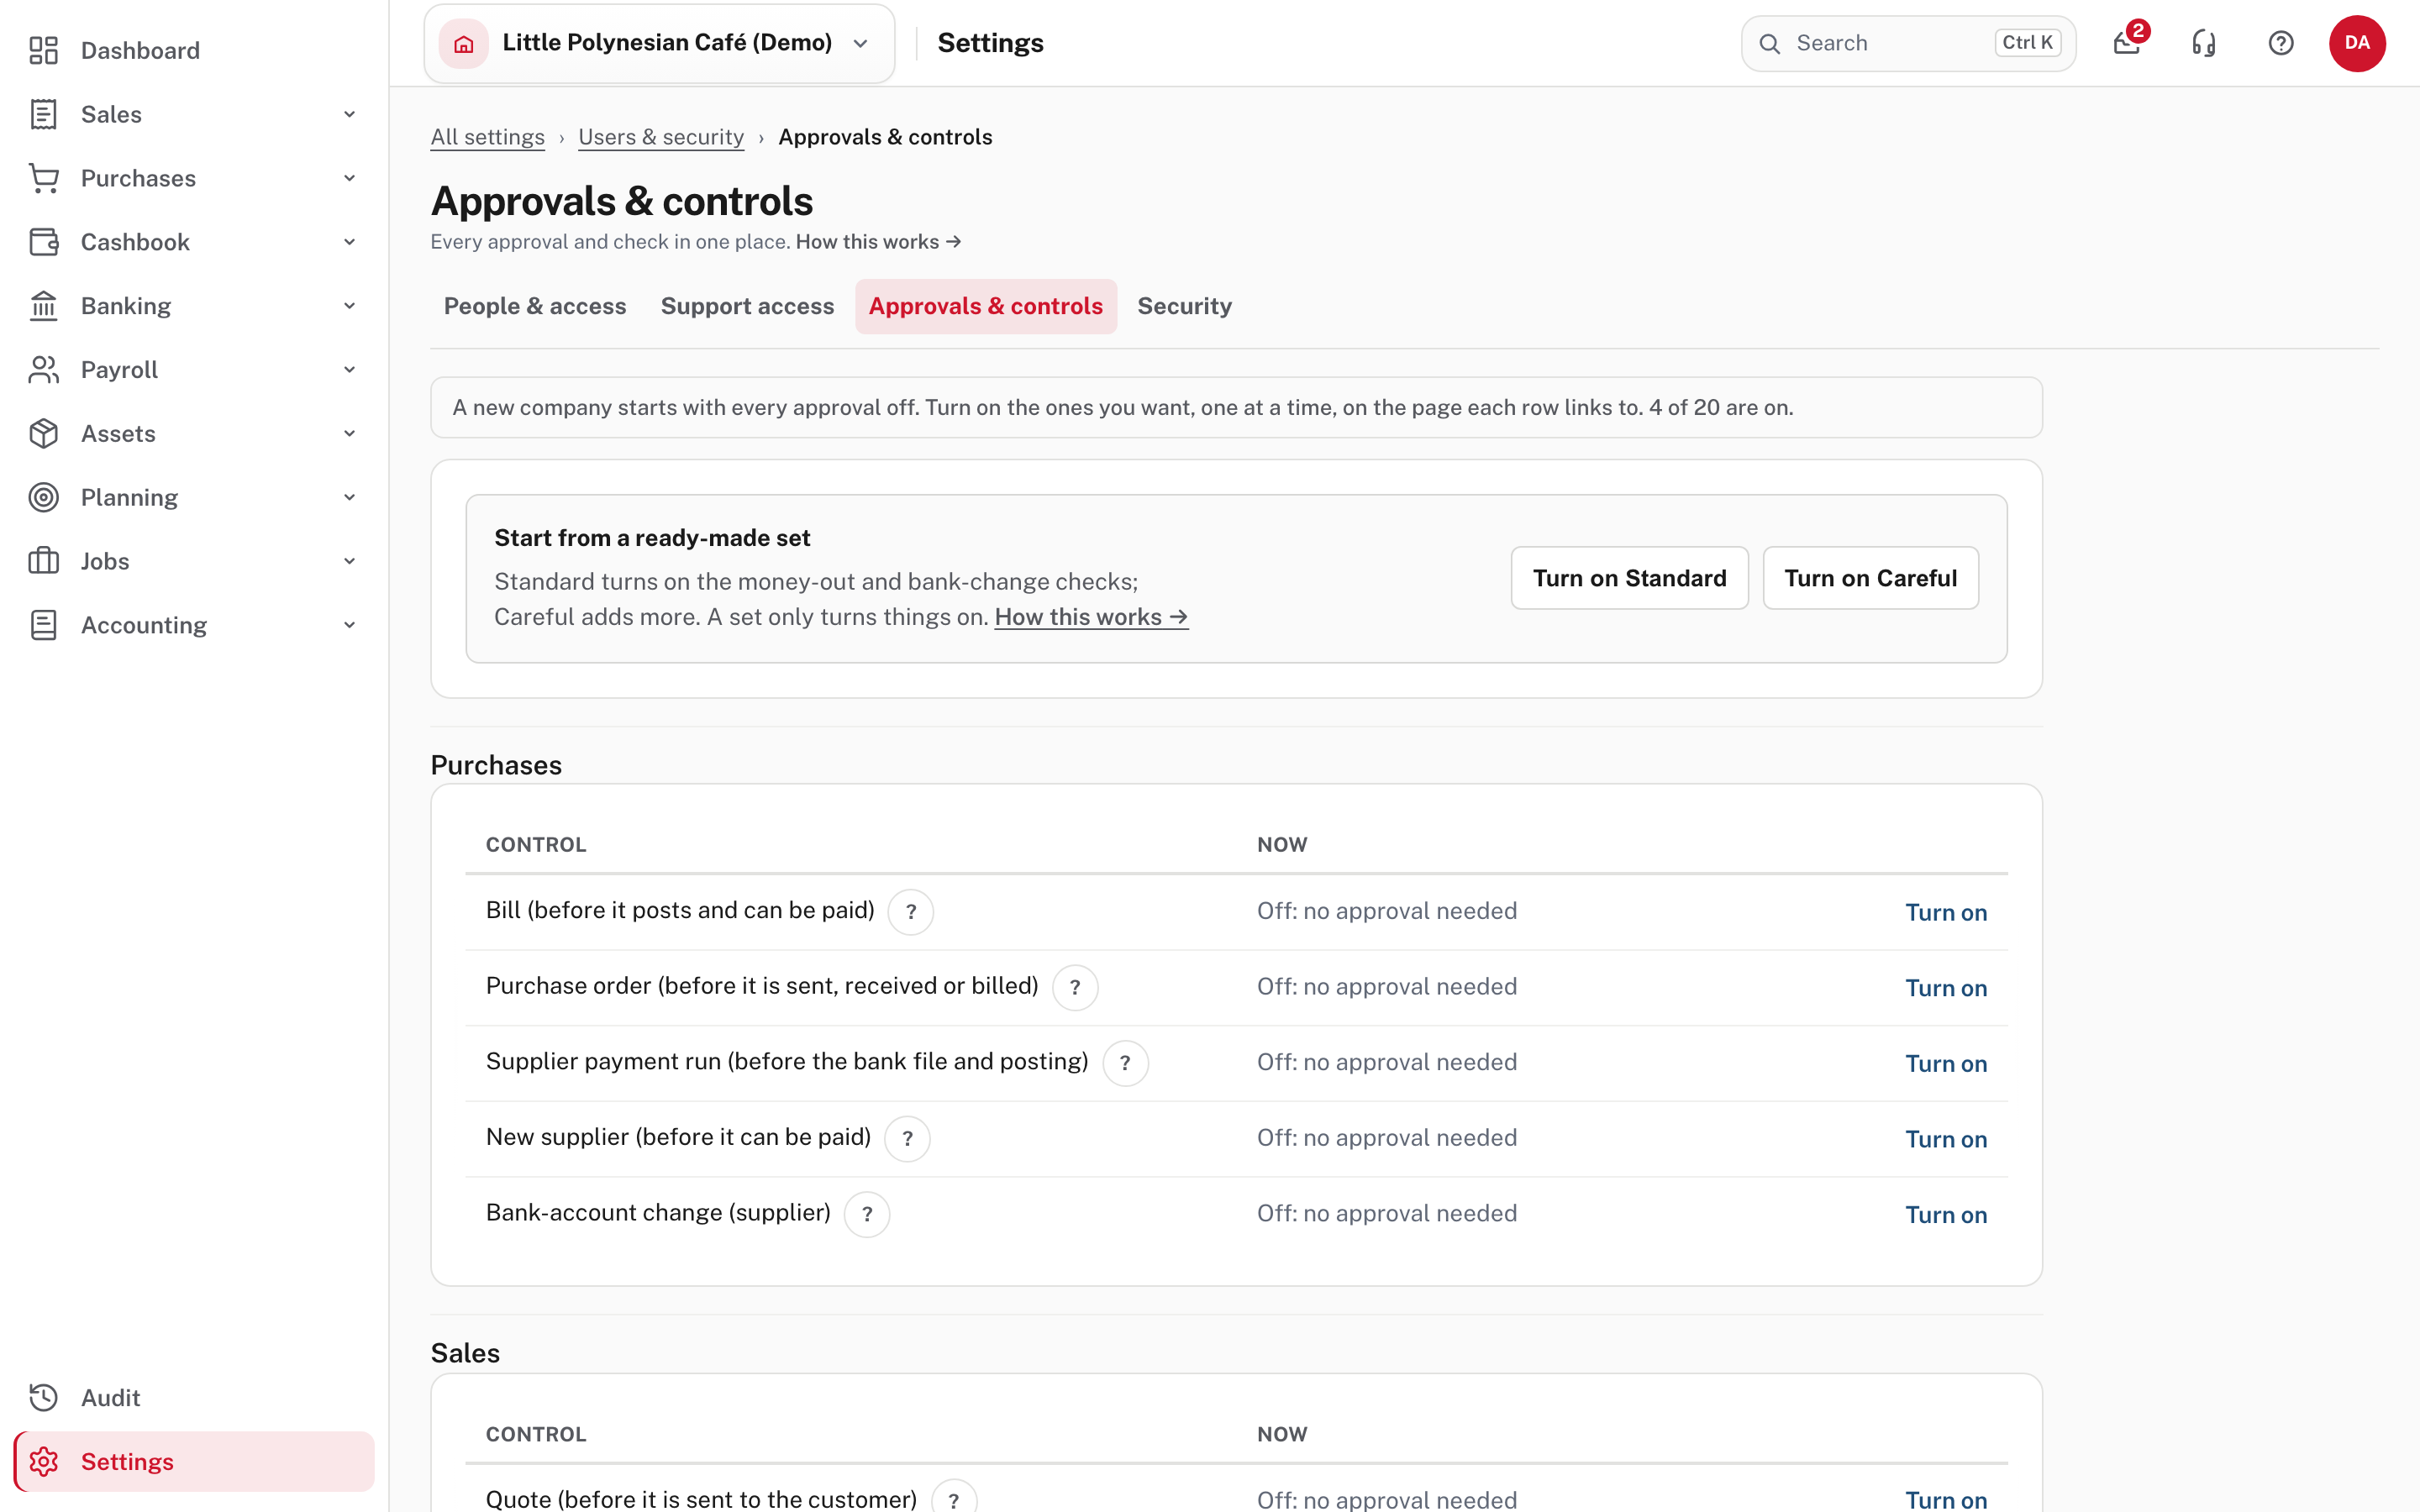Click the Turn on Careful button
This screenshot has width=2420, height=1512.
pos(1870,578)
